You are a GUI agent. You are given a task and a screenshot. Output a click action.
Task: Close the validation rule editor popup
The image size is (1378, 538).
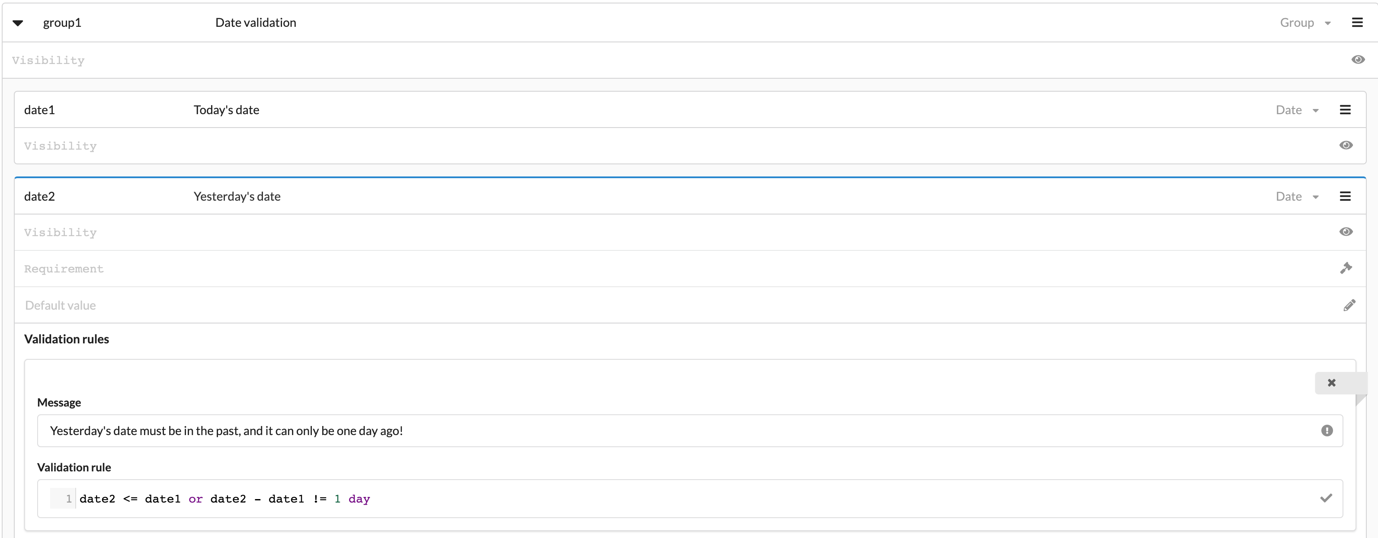pos(1331,382)
